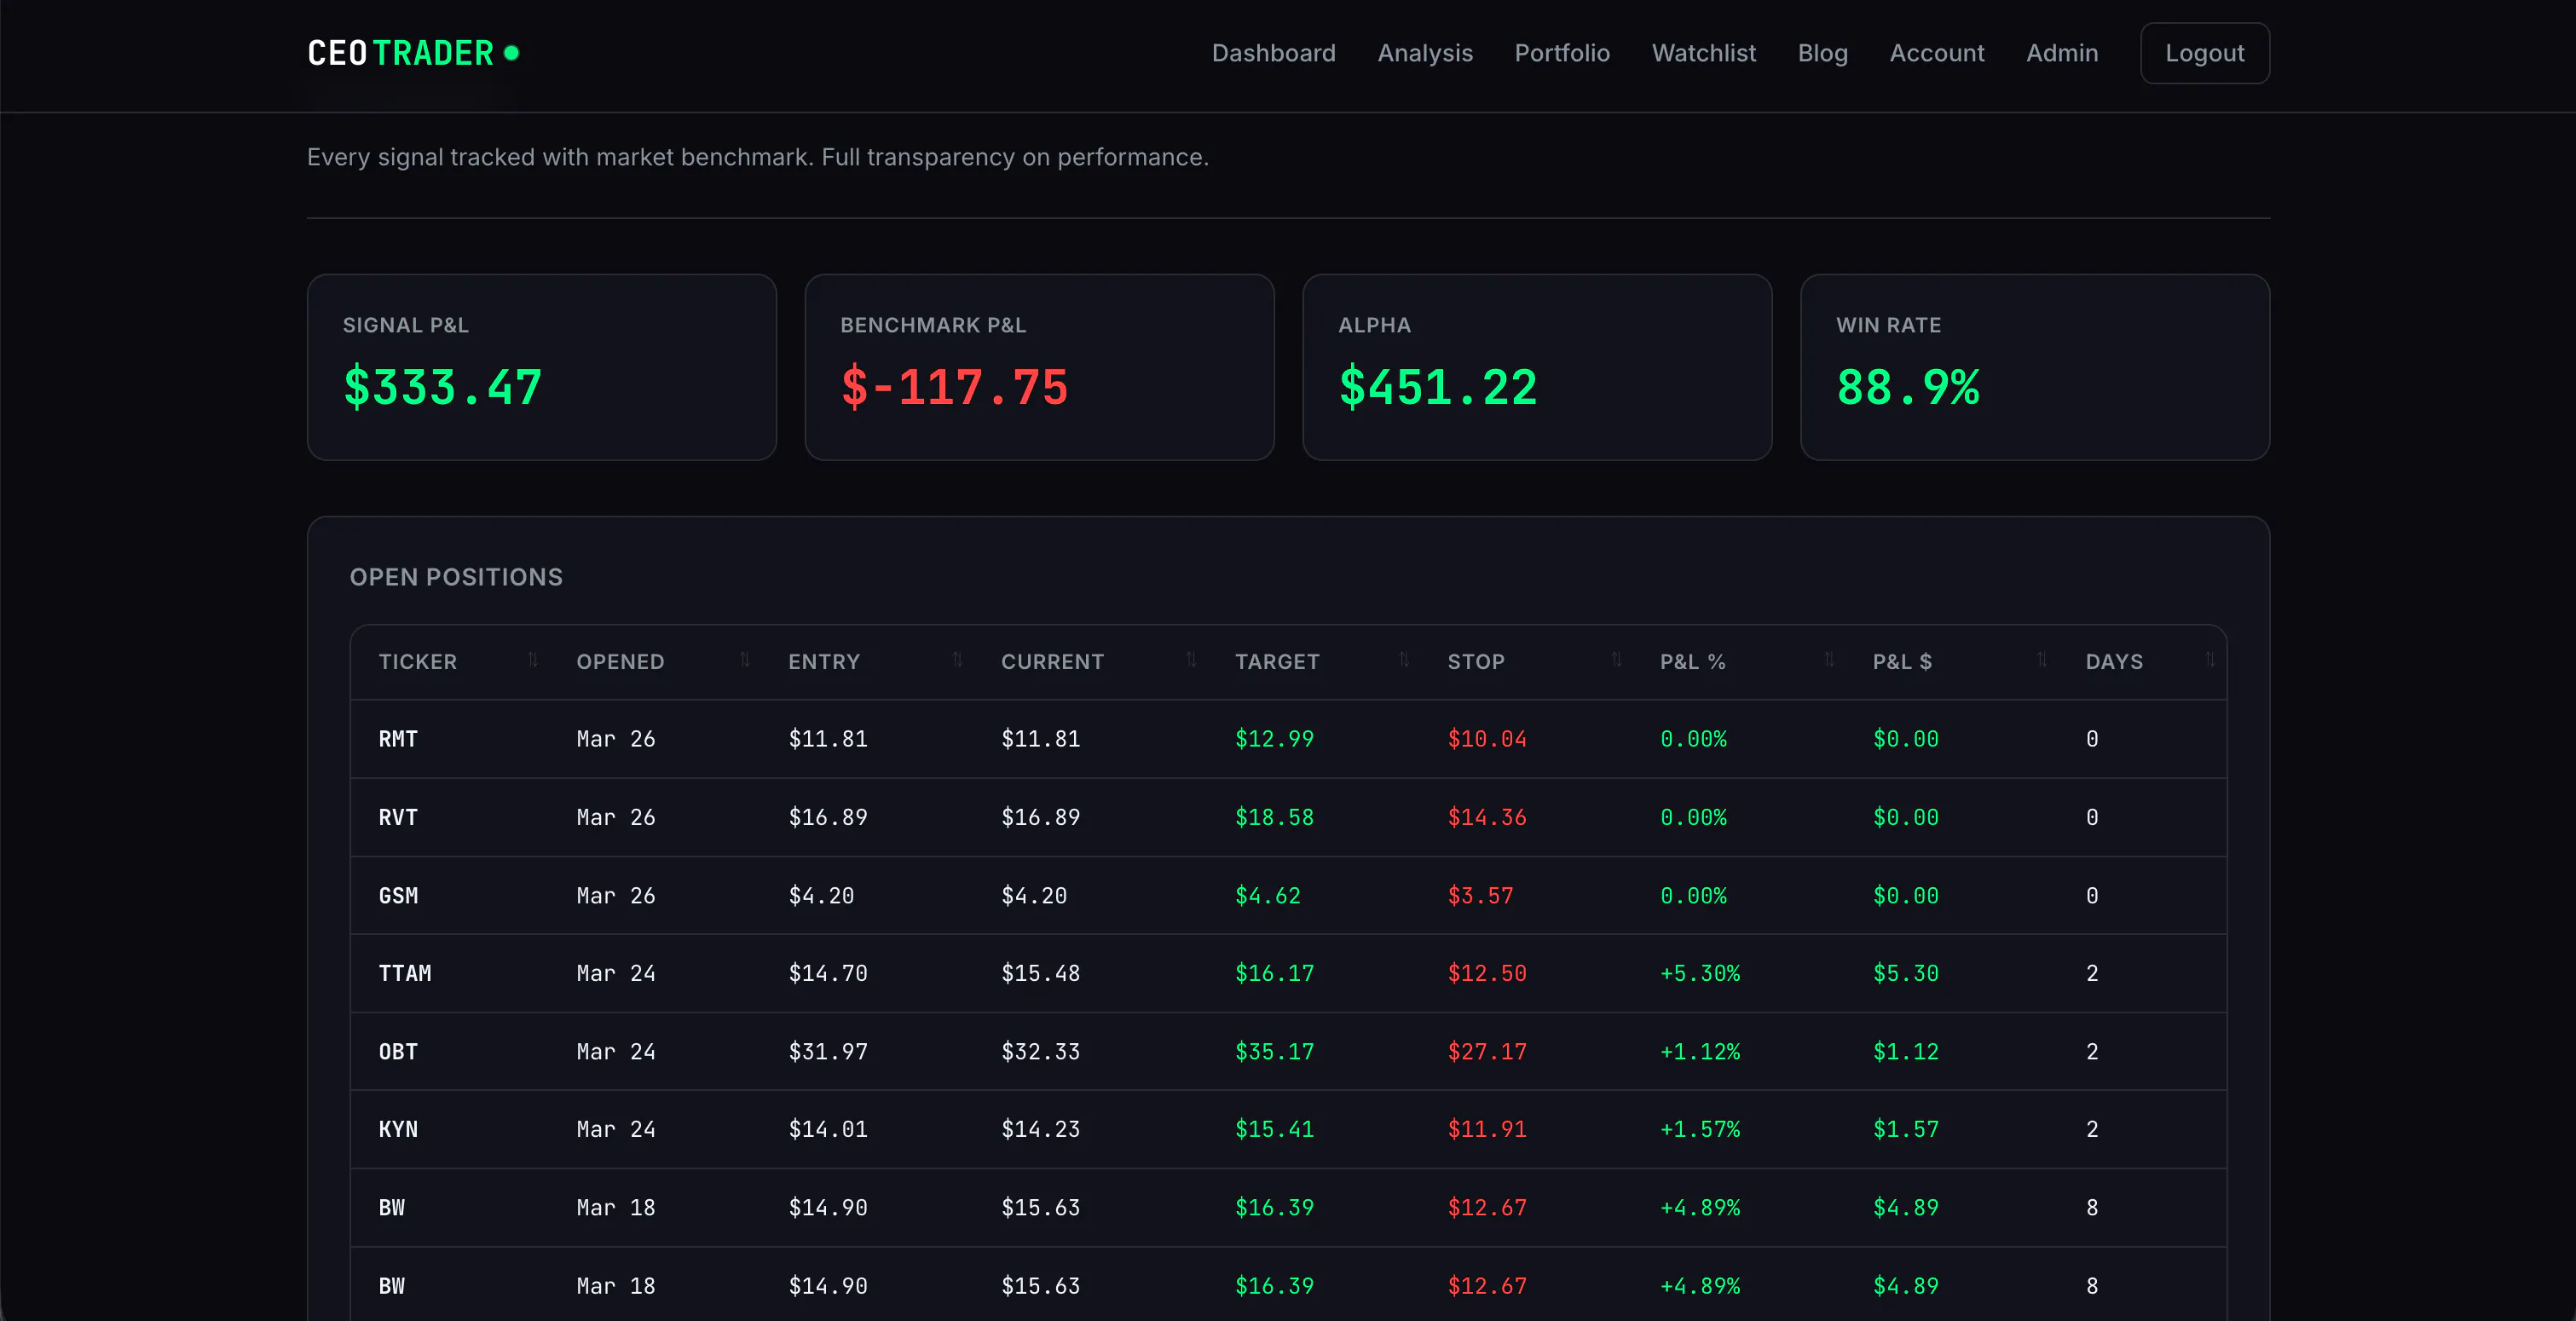The width and height of the screenshot is (2576, 1321).
Task: Select the TTAM ticker cell
Action: tap(405, 973)
